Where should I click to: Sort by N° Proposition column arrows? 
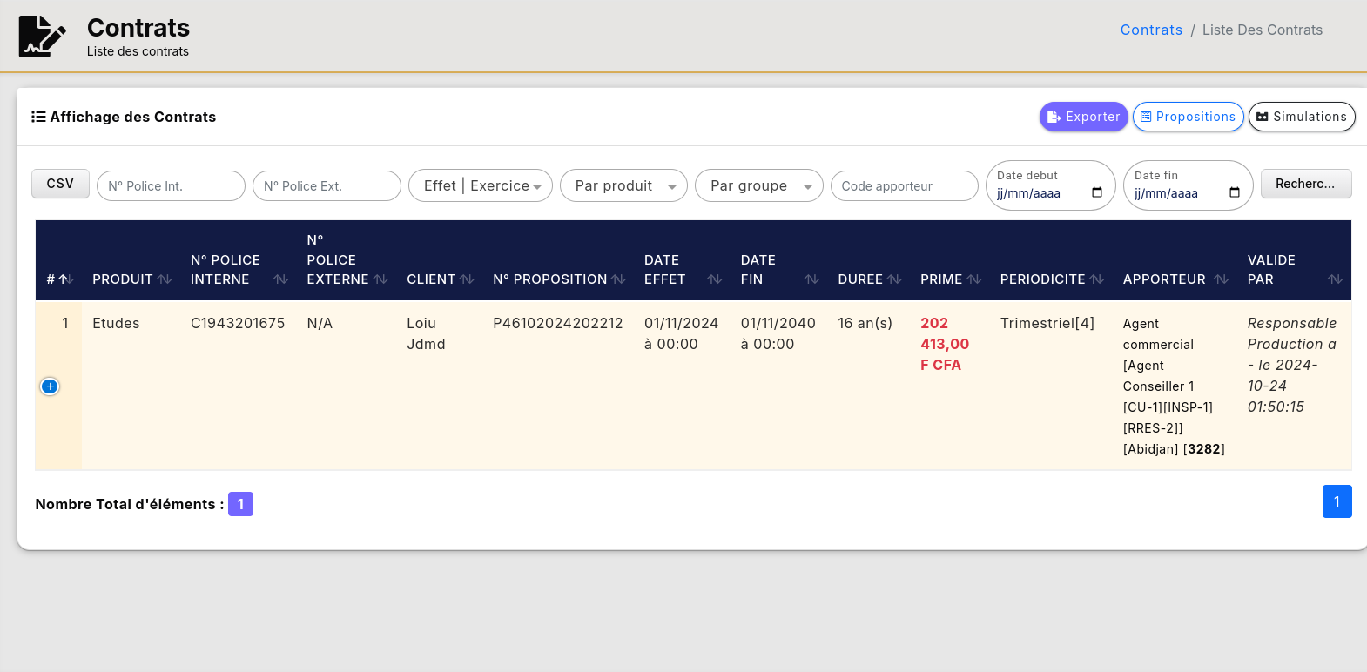[618, 279]
